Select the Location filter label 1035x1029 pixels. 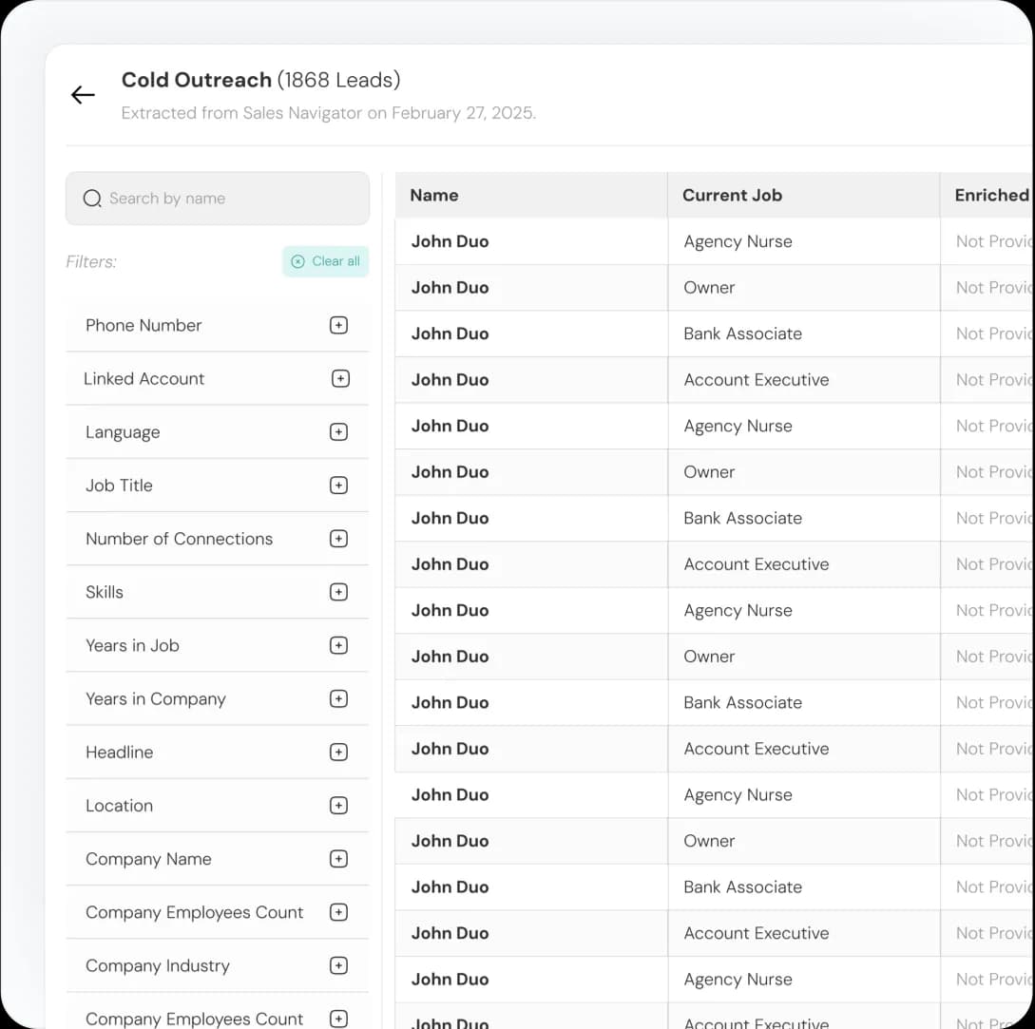click(x=120, y=806)
